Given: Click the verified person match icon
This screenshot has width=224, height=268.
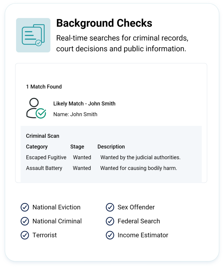Looking at the screenshot, I should click(x=36, y=108).
